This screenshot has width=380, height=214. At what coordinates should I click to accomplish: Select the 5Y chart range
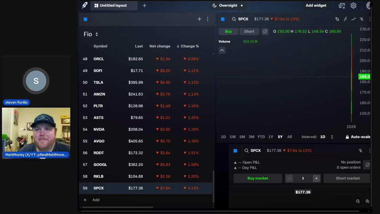[x=280, y=137]
